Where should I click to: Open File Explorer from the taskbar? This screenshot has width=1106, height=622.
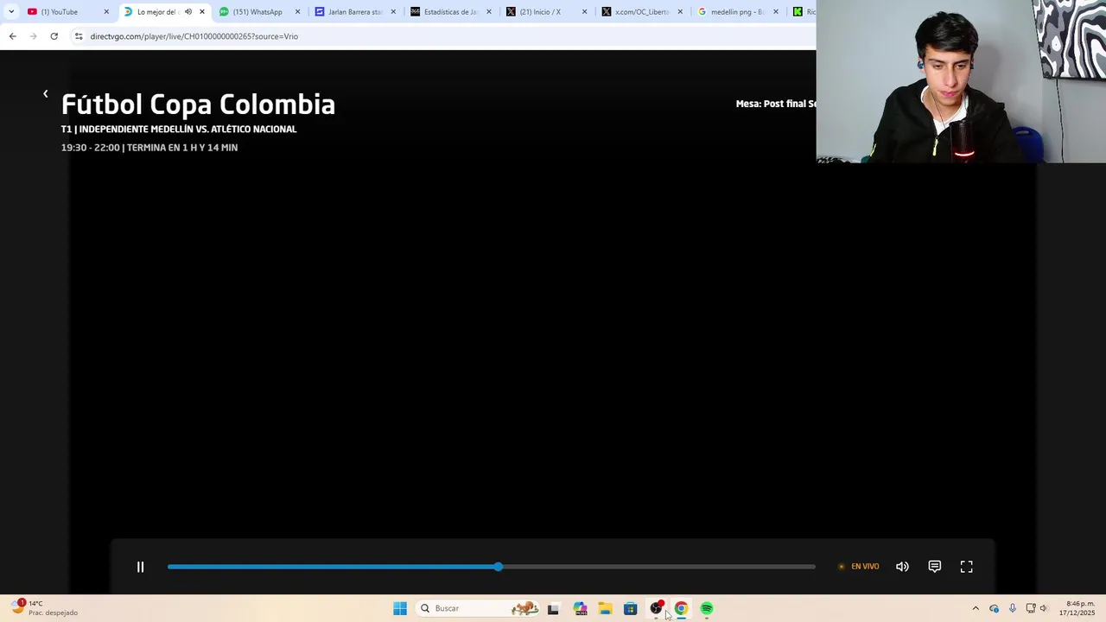[605, 608]
